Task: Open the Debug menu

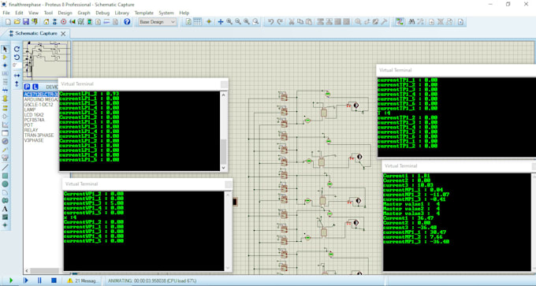Action: pos(102,13)
